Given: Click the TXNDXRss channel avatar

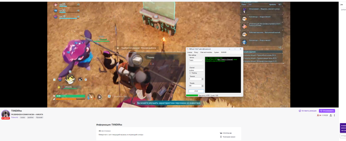Looking at the screenshot, I should point(6,114).
